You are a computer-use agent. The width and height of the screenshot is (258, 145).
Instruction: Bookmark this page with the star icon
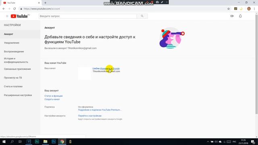click(229, 9)
